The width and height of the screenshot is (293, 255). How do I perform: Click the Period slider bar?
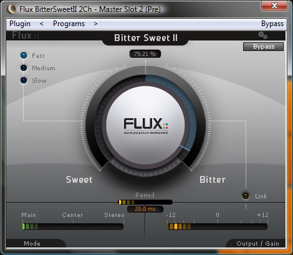click(145, 202)
